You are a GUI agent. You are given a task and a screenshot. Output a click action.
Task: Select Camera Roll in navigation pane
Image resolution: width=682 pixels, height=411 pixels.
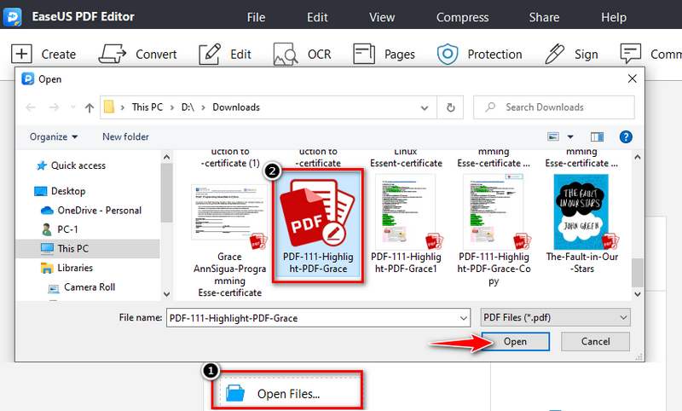[81, 287]
